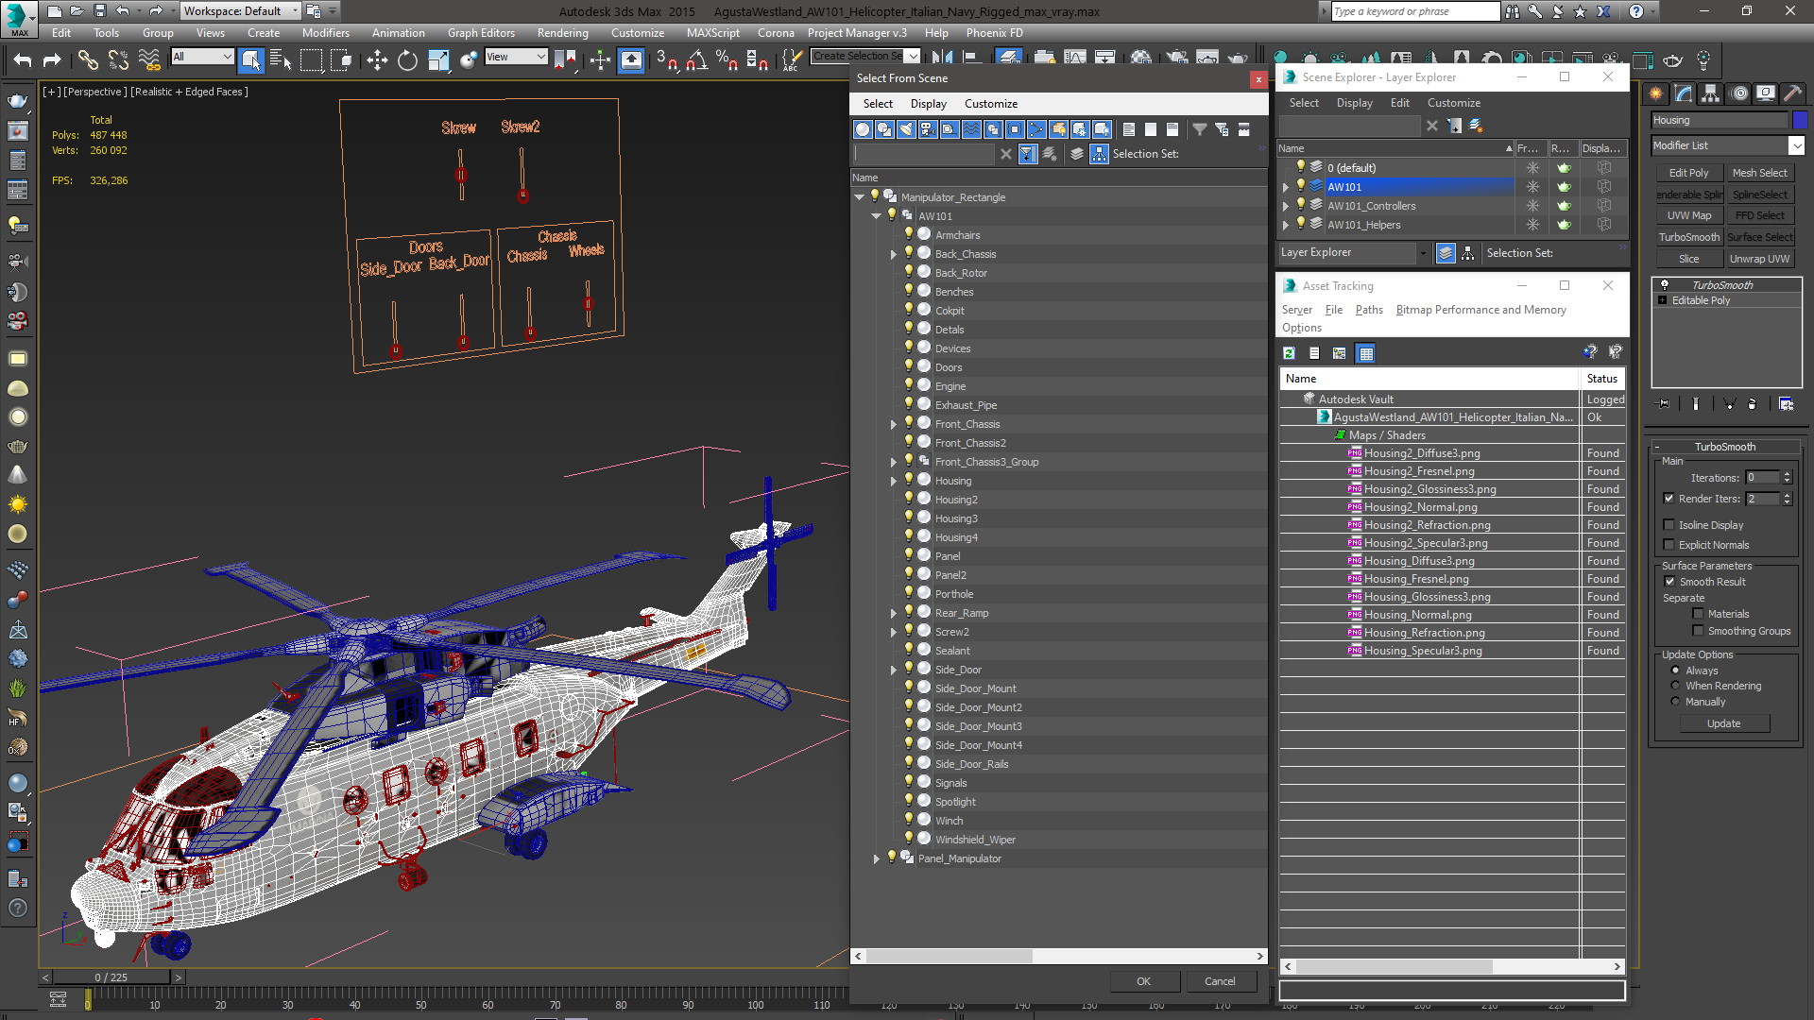This screenshot has height=1020, width=1814.
Task: Click the Select and Link tool
Action: pyautogui.click(x=88, y=60)
